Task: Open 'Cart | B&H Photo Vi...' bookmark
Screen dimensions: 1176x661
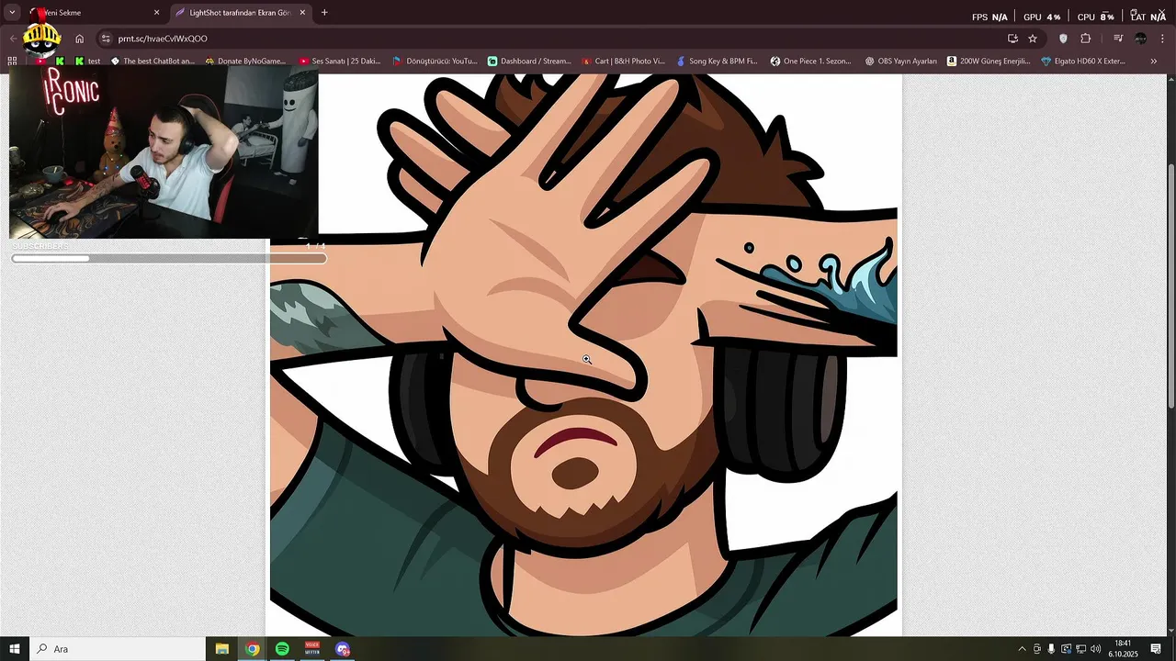Action: (x=624, y=62)
